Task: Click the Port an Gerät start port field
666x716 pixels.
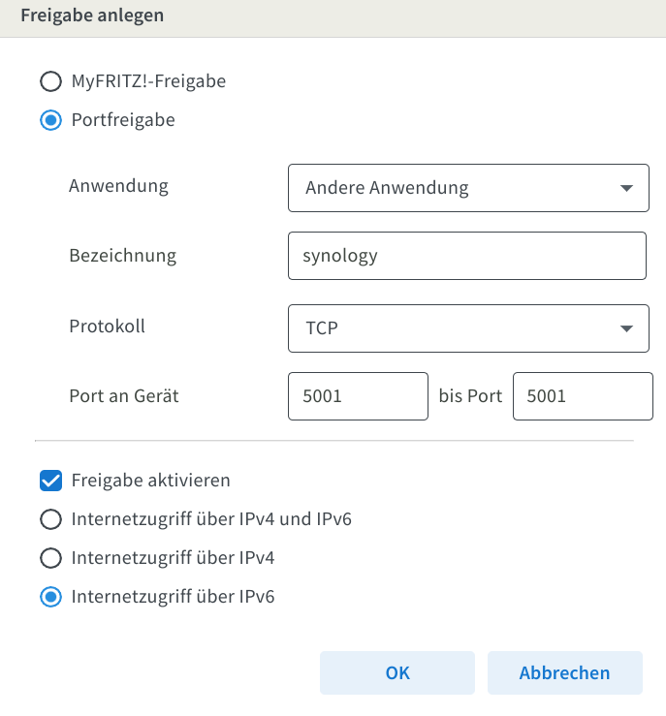Action: coord(358,396)
